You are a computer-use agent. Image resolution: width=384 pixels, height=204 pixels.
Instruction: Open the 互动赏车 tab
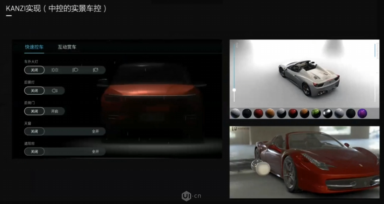pos(67,47)
